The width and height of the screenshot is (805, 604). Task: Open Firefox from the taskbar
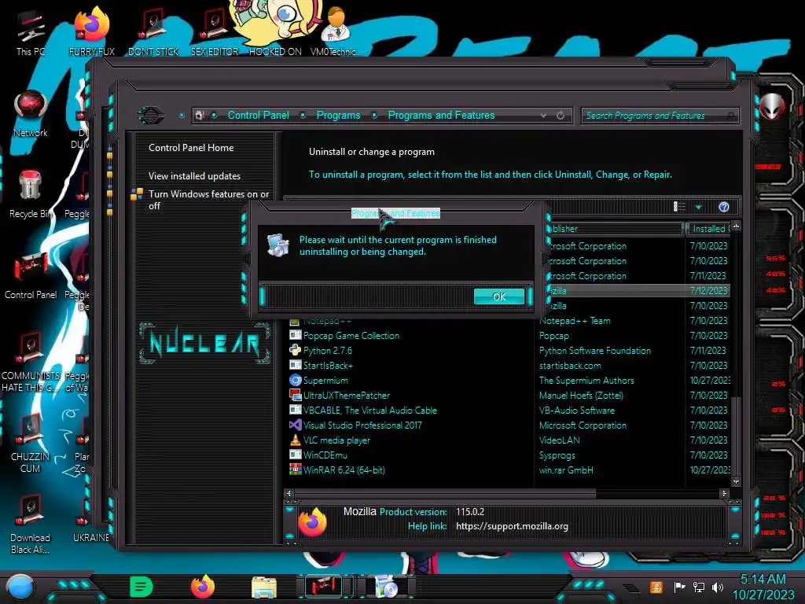click(x=203, y=587)
